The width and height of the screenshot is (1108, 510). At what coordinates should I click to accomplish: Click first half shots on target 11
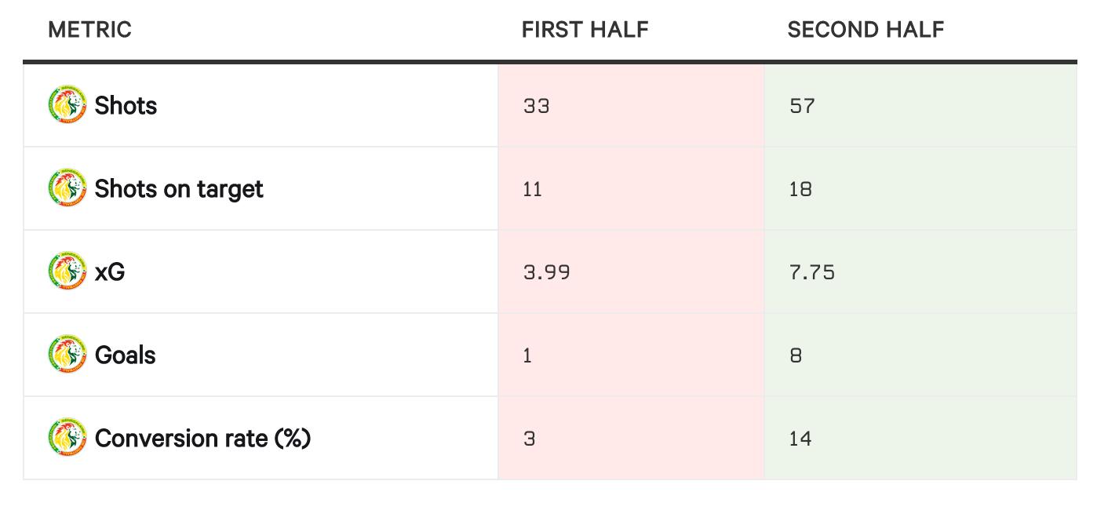point(532,189)
